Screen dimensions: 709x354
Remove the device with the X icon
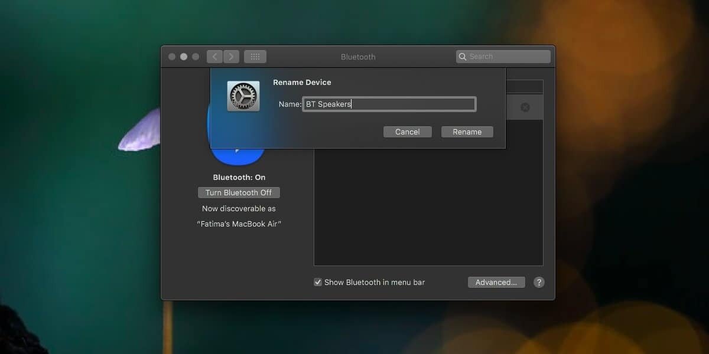pos(525,107)
